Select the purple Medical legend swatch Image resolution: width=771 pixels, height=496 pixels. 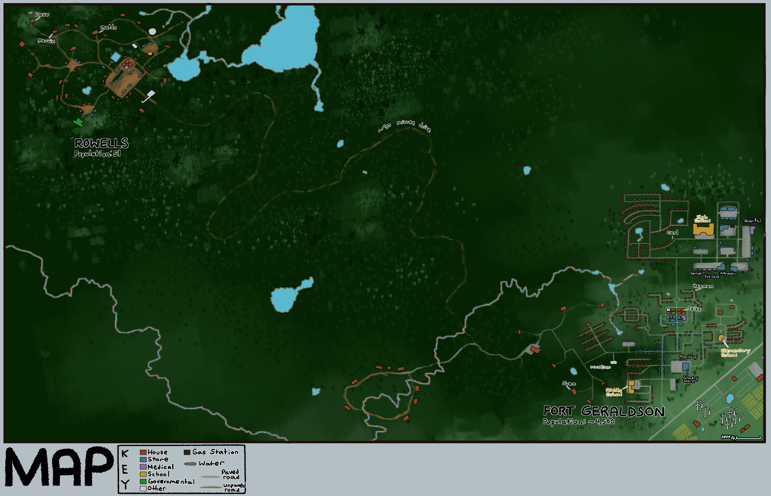coord(143,467)
